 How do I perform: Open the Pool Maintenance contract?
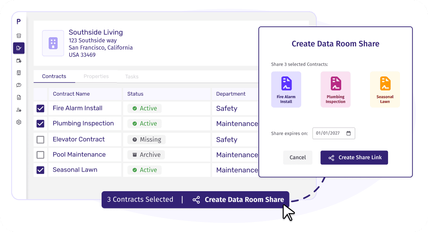(79, 154)
